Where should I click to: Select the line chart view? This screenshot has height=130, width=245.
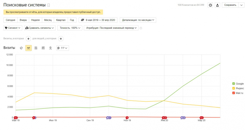click(x=29, y=48)
